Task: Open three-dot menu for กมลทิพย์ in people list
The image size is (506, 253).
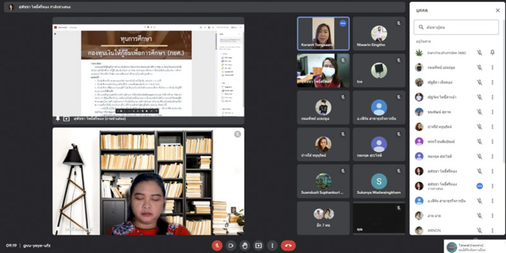Action: (492, 67)
